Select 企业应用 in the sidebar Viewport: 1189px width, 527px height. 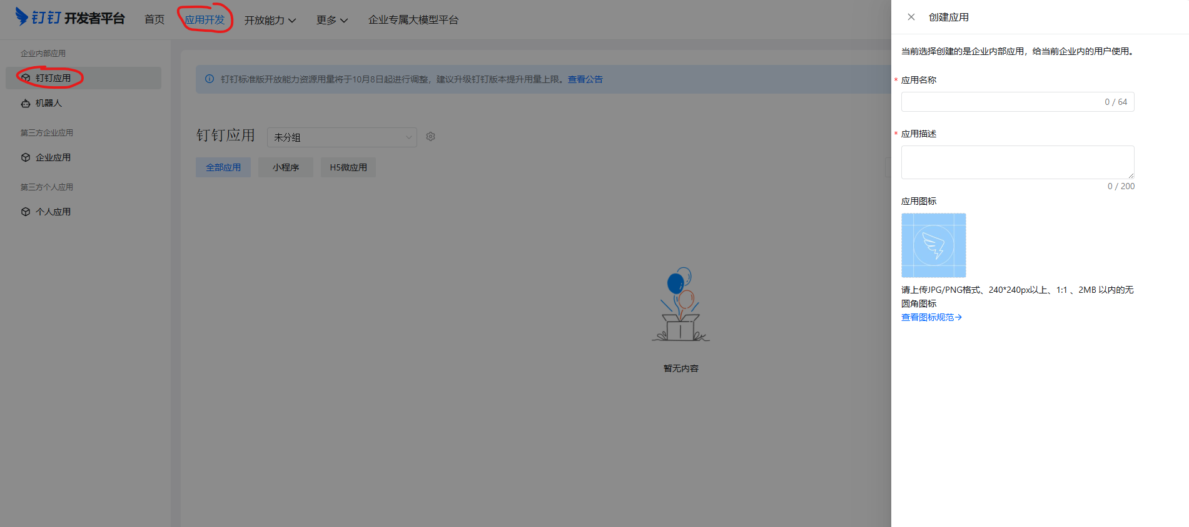pos(84,157)
